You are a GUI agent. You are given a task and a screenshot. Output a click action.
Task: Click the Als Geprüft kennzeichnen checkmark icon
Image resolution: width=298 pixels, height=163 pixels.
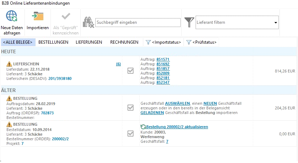click(66, 17)
